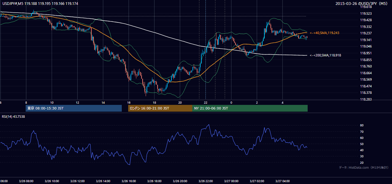Click the 118.474 price axis label
The image size is (392, 184).
(366, 86)
